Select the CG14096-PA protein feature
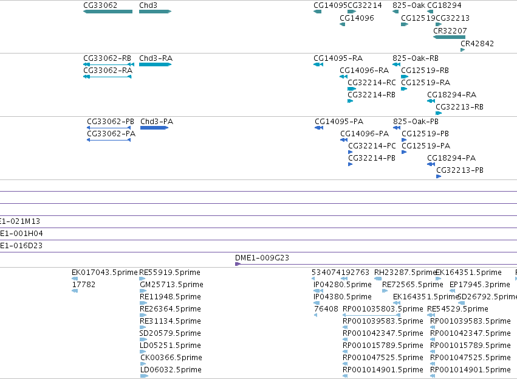The height and width of the screenshot is (379, 517). 344,140
